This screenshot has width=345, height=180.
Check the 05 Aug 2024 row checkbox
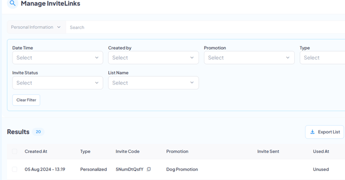[15, 169]
